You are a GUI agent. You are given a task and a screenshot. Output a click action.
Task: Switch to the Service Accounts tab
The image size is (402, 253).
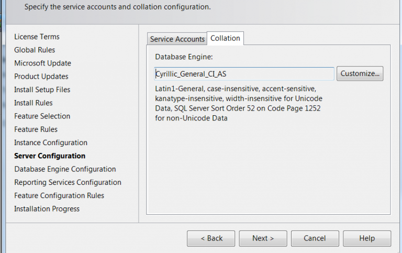[177, 39]
